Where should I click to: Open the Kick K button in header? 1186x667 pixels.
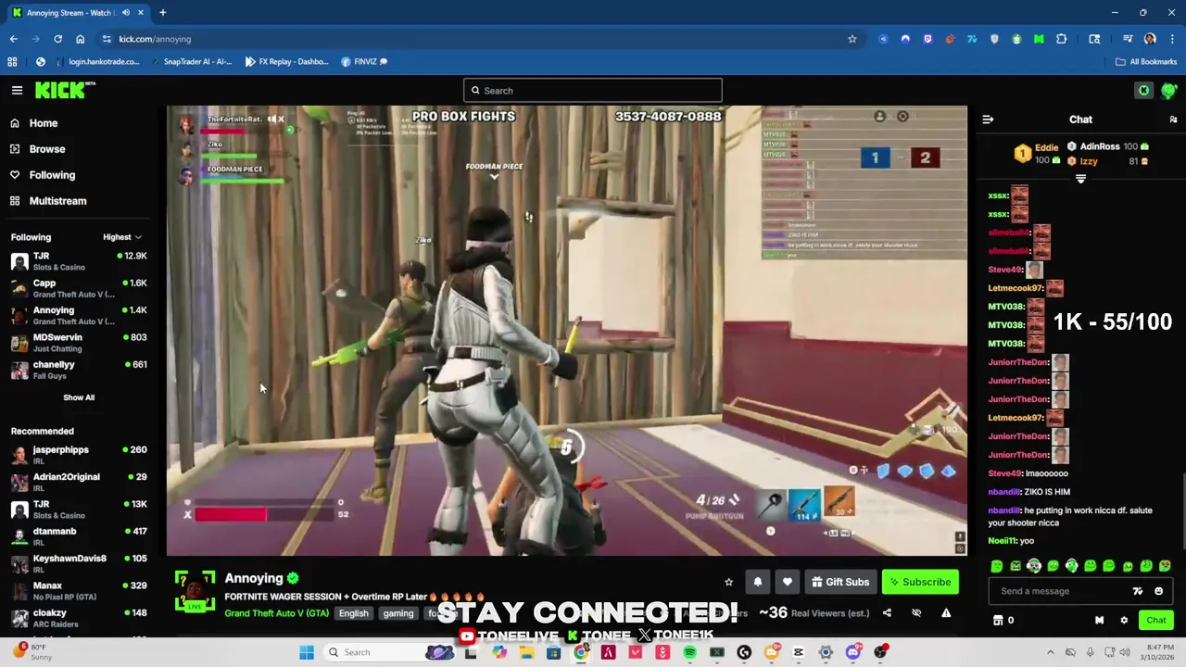point(1144,90)
